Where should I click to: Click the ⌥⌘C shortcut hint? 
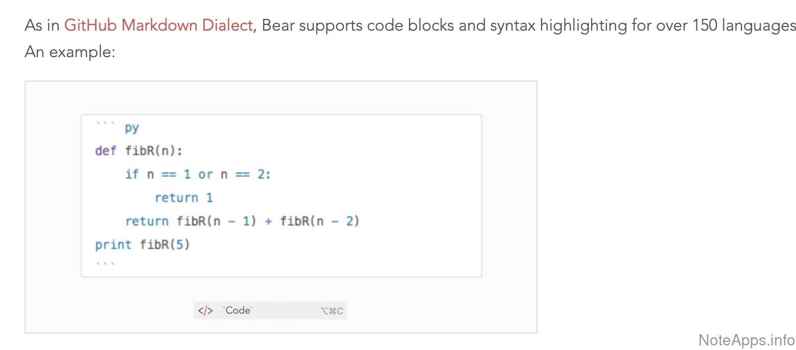332,311
